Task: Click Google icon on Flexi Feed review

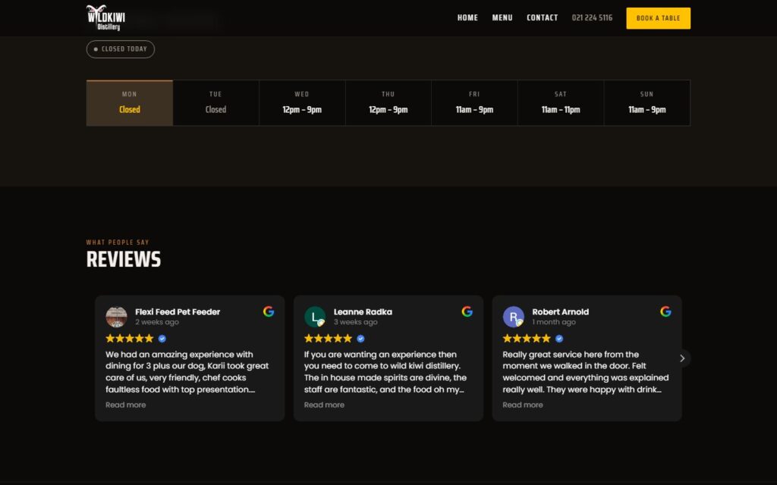Action: click(x=269, y=311)
